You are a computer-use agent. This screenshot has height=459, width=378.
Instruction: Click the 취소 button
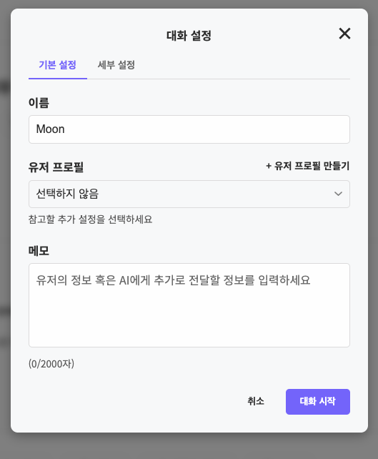point(256,401)
